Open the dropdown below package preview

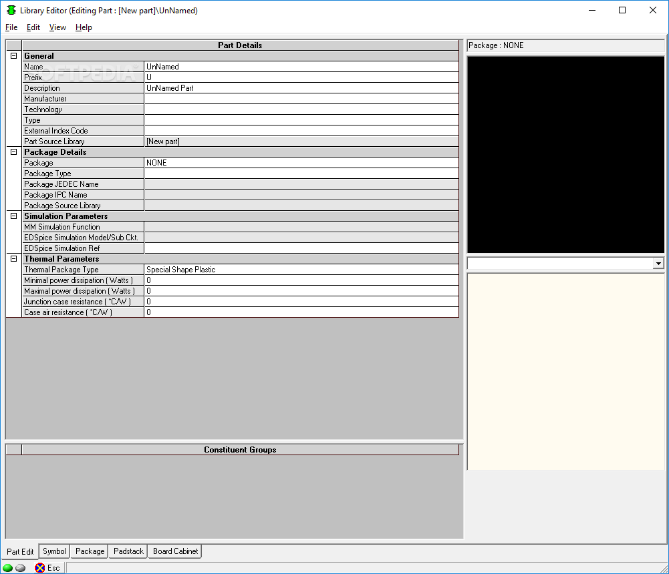658,264
